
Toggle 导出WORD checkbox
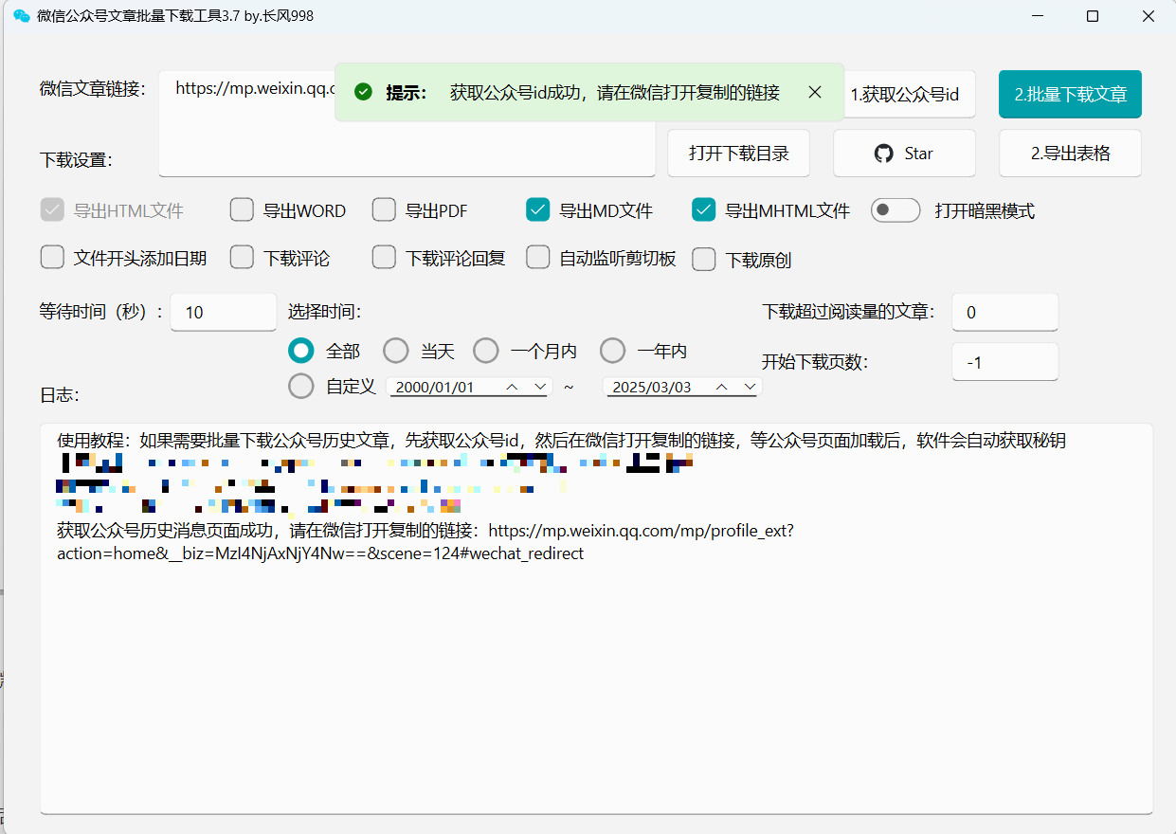[242, 210]
